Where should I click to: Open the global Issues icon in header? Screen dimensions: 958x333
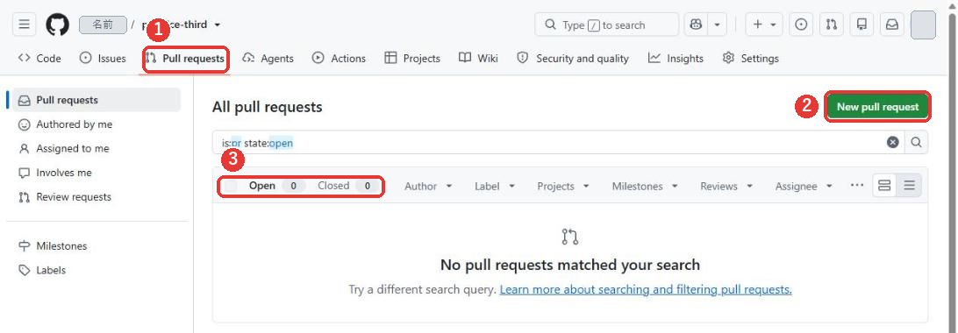[801, 25]
